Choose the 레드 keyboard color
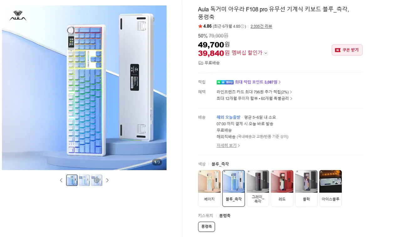Image resolution: width=401 pixels, height=237 pixels. [x=282, y=188]
